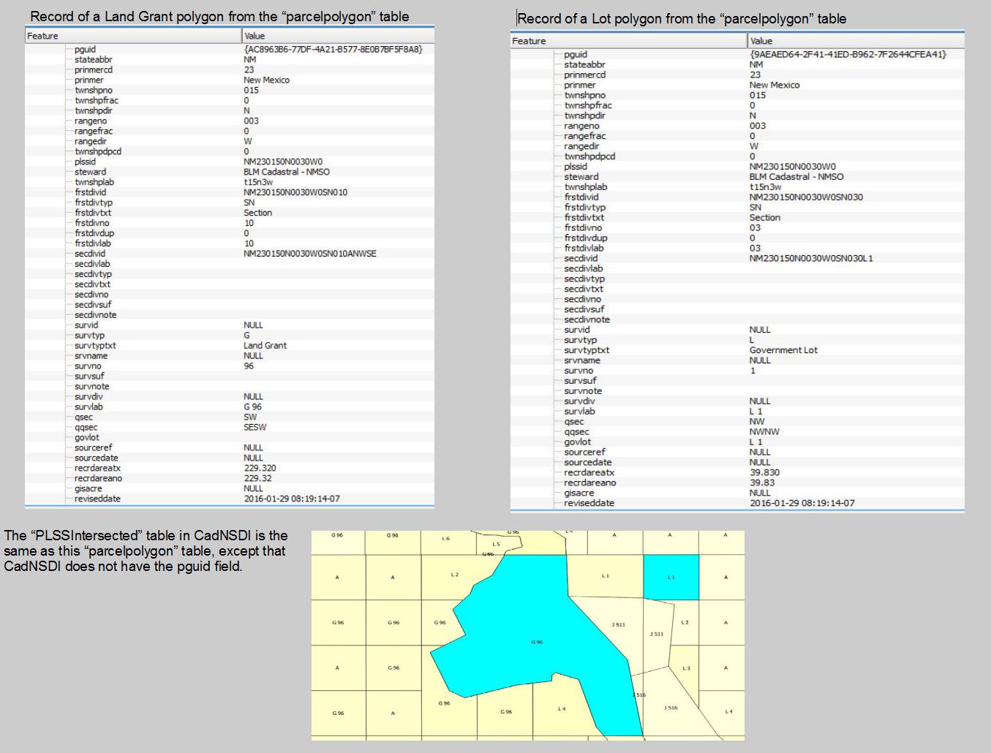Select the 'Land Grant' survtyptxt value

[265, 345]
